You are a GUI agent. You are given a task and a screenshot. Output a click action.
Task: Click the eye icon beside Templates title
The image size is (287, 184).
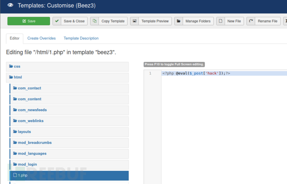pyautogui.click(x=10, y=5)
